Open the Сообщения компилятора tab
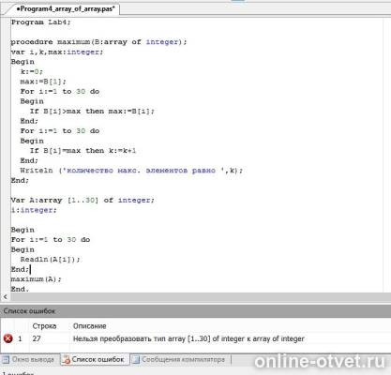 click(180, 360)
